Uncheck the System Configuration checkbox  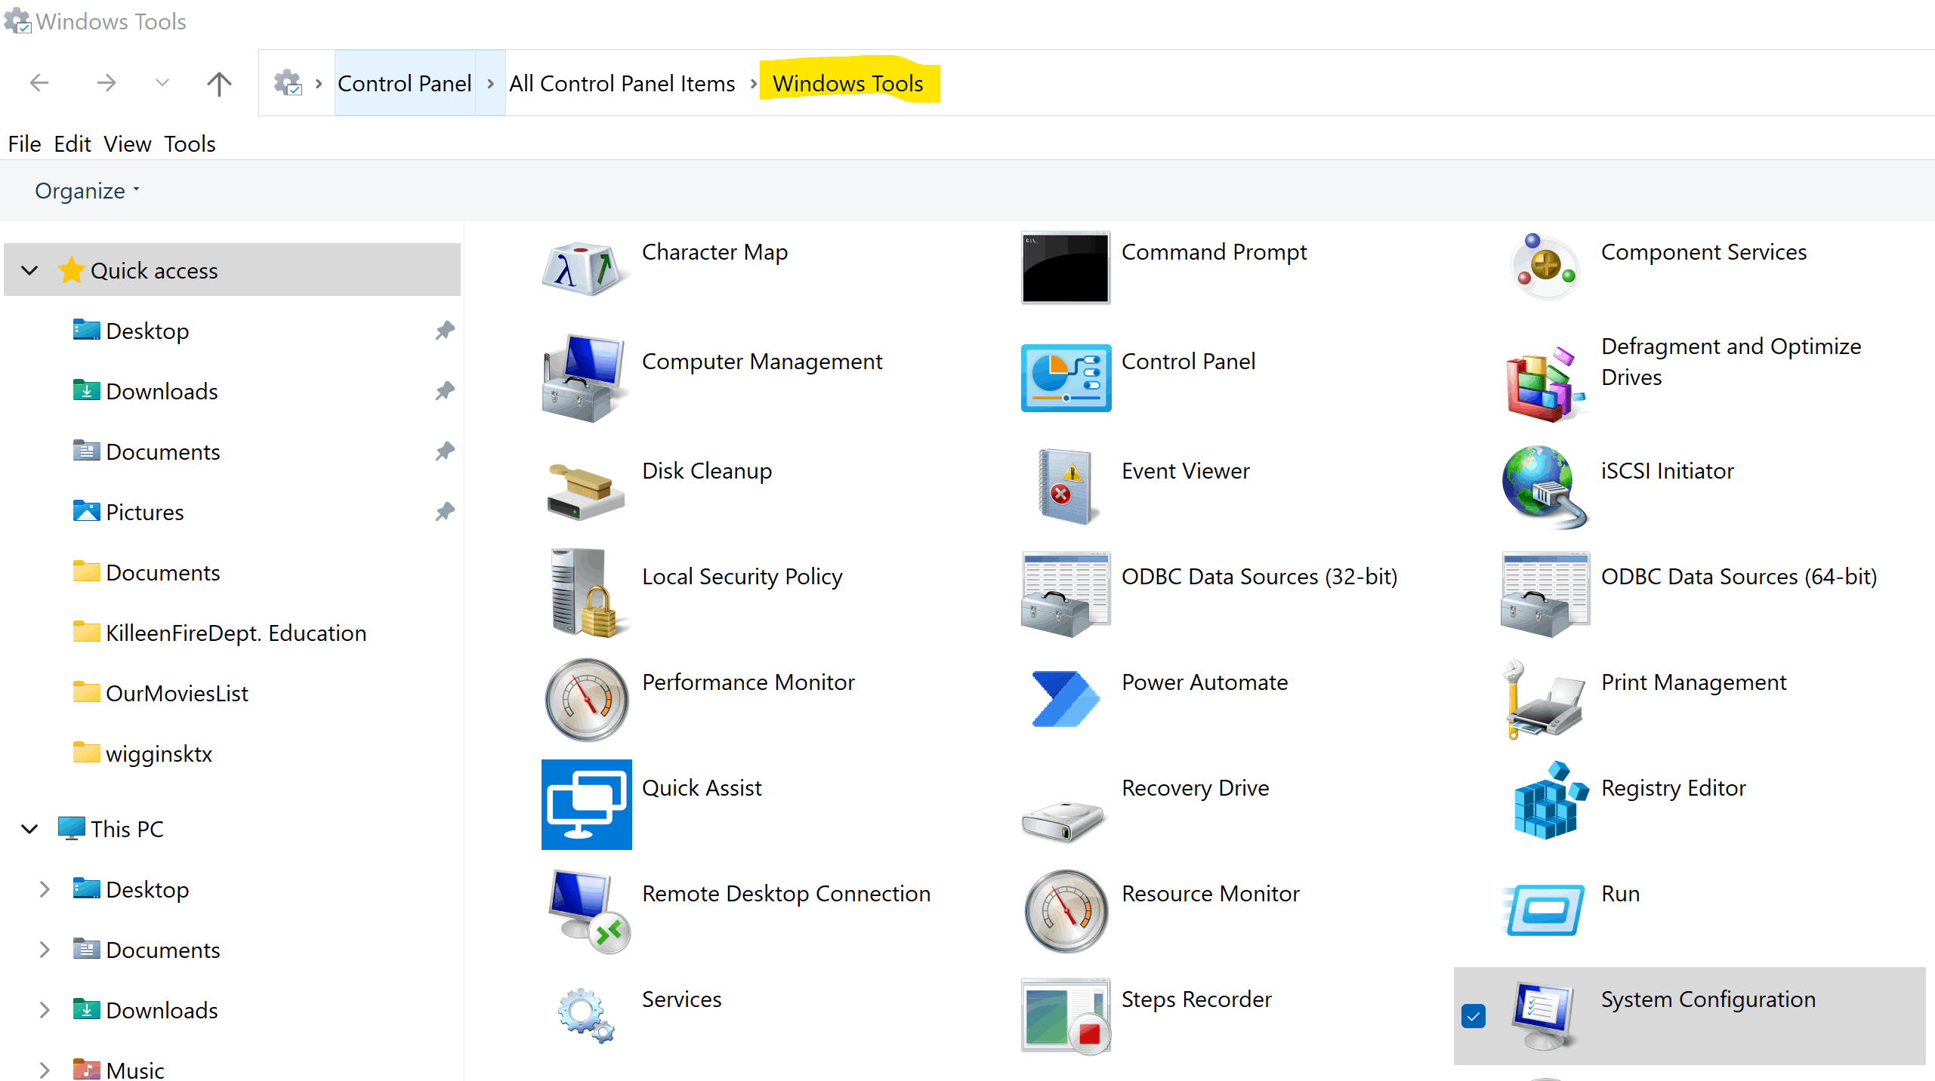coord(1473,1016)
